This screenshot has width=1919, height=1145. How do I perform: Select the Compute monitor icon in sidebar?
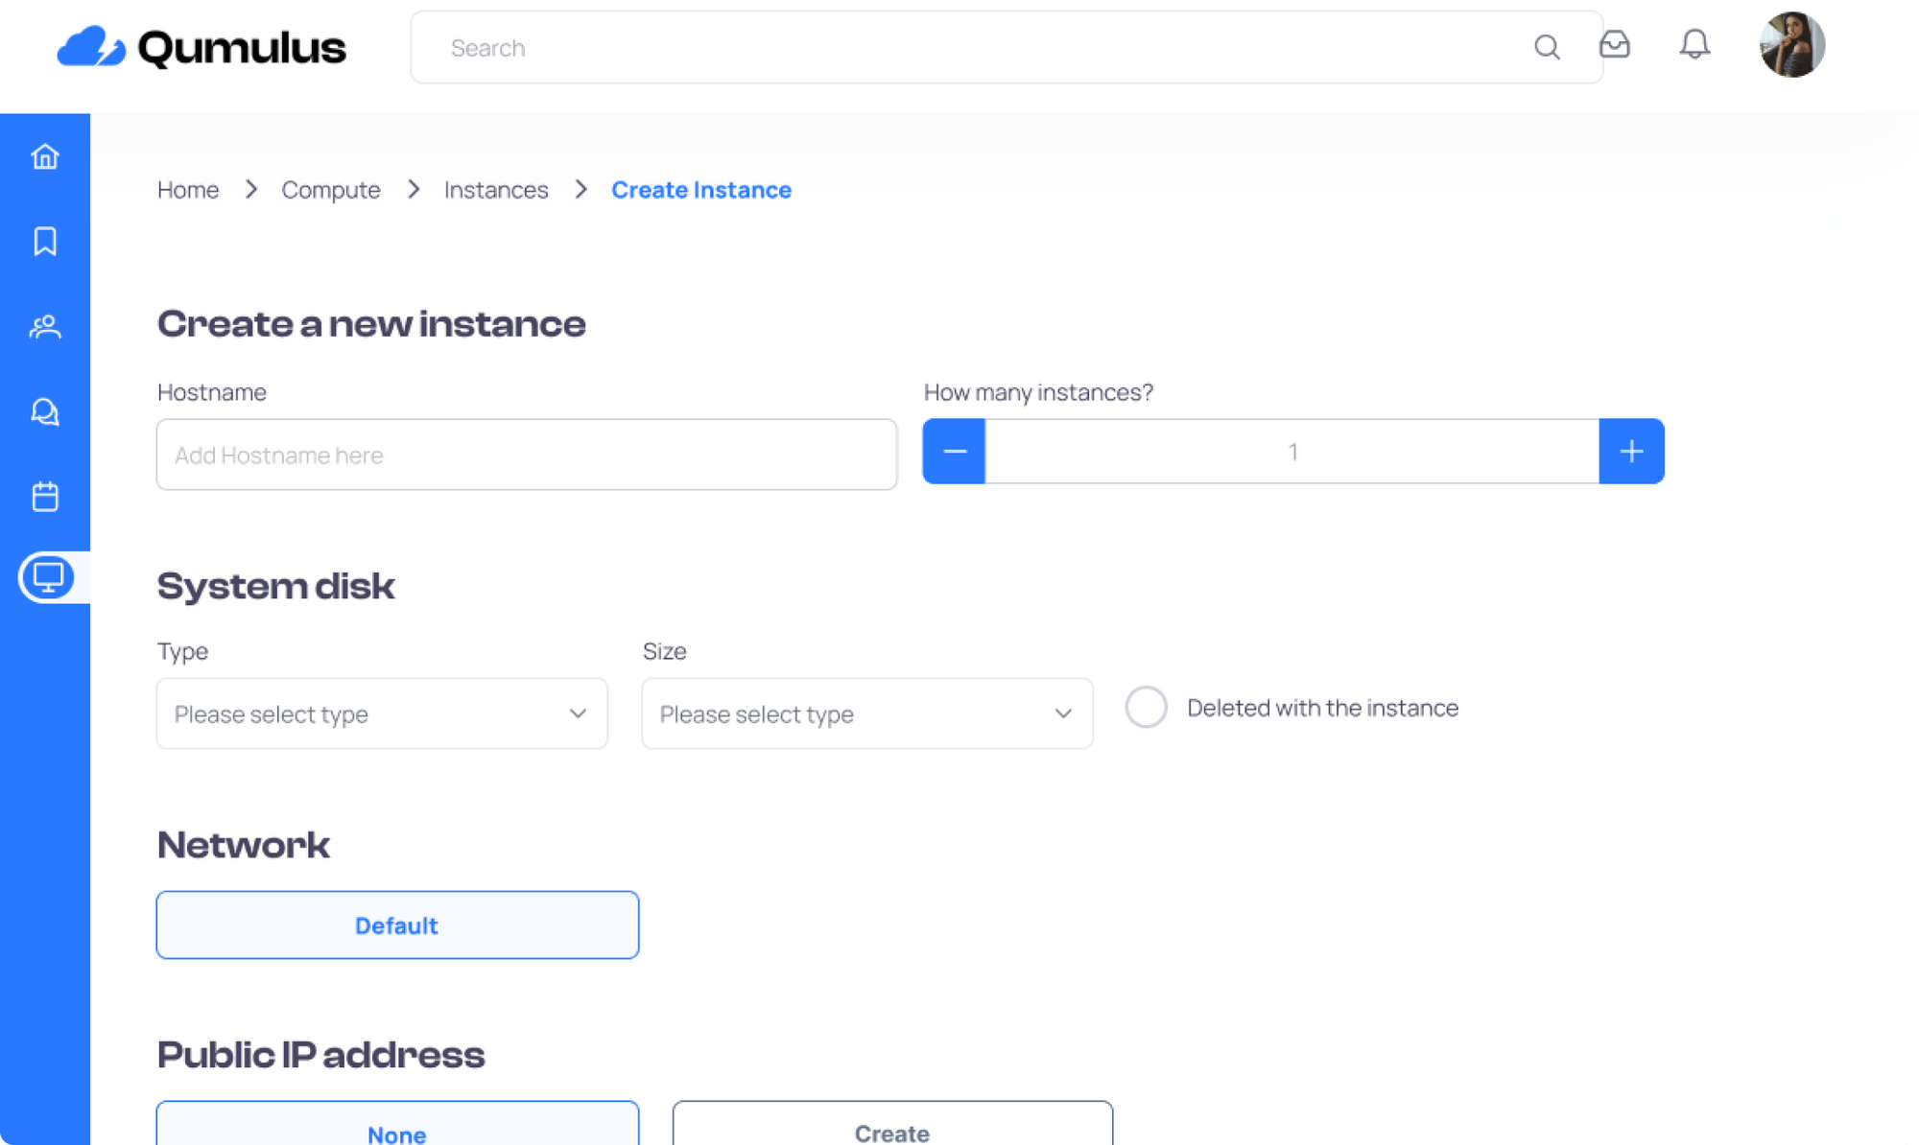(47, 577)
